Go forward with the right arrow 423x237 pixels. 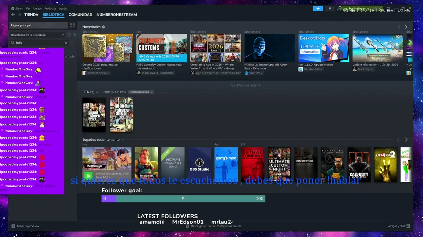point(20,14)
